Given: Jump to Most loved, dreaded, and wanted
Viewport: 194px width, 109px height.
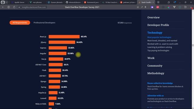Looking at the screenshot, I should click(162, 41).
